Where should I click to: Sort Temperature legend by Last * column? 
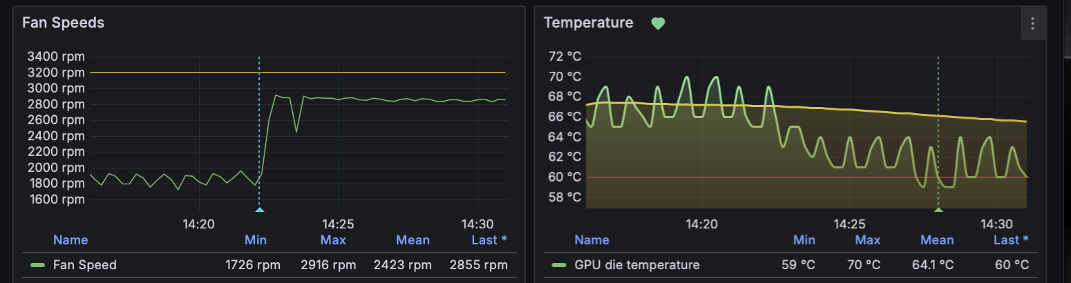pyautogui.click(x=1011, y=240)
